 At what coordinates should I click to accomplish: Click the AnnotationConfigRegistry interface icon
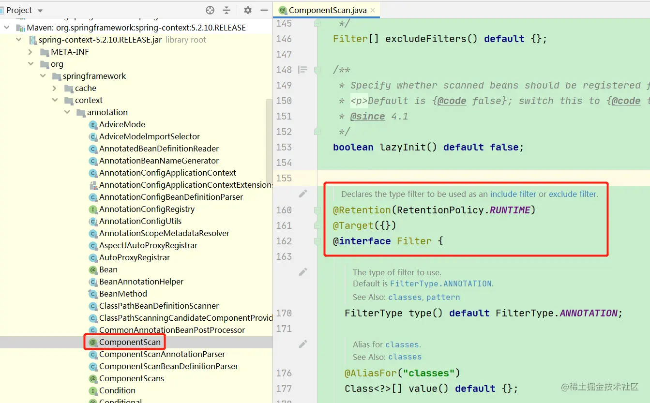click(93, 209)
